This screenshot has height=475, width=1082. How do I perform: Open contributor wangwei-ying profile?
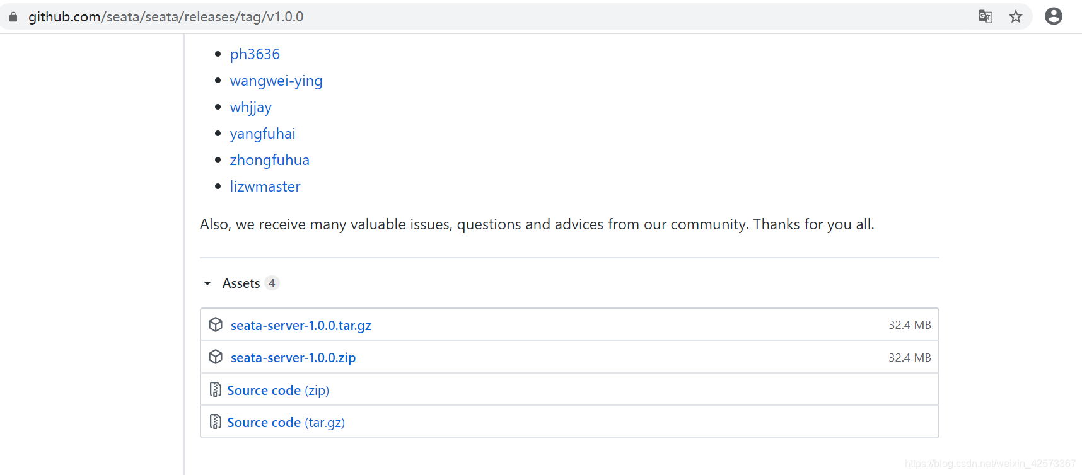pos(276,81)
